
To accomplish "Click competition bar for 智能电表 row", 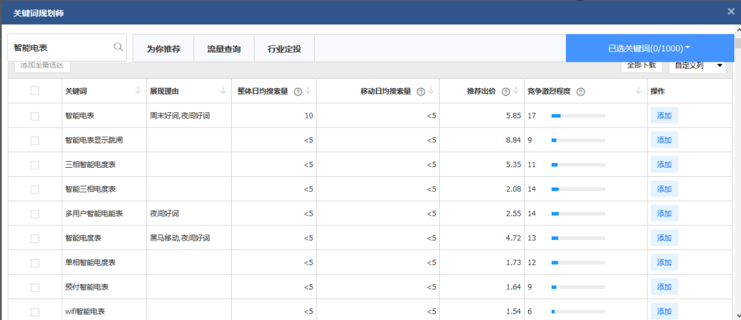I will [578, 116].
